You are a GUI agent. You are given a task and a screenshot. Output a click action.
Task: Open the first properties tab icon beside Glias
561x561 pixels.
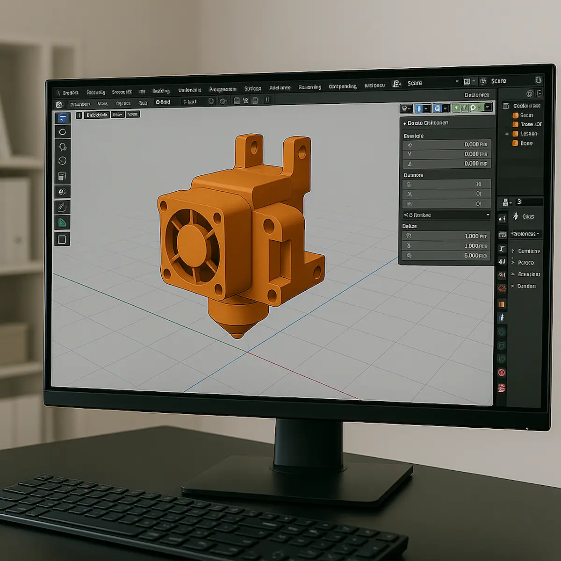pyautogui.click(x=502, y=219)
